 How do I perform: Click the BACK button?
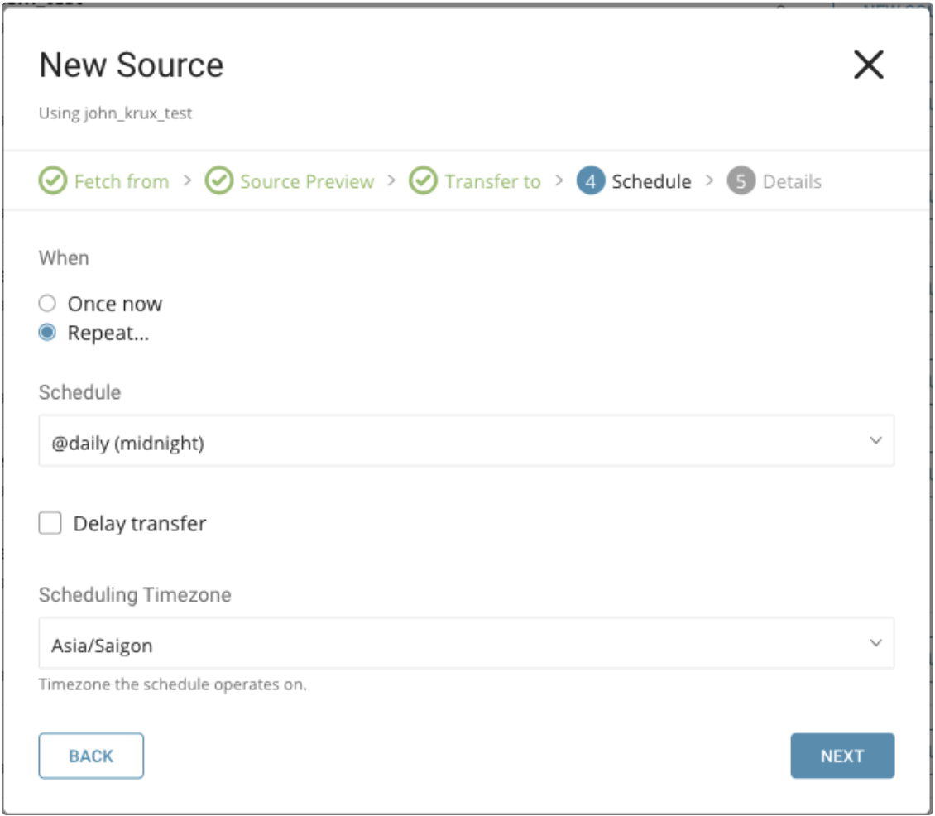[91, 756]
